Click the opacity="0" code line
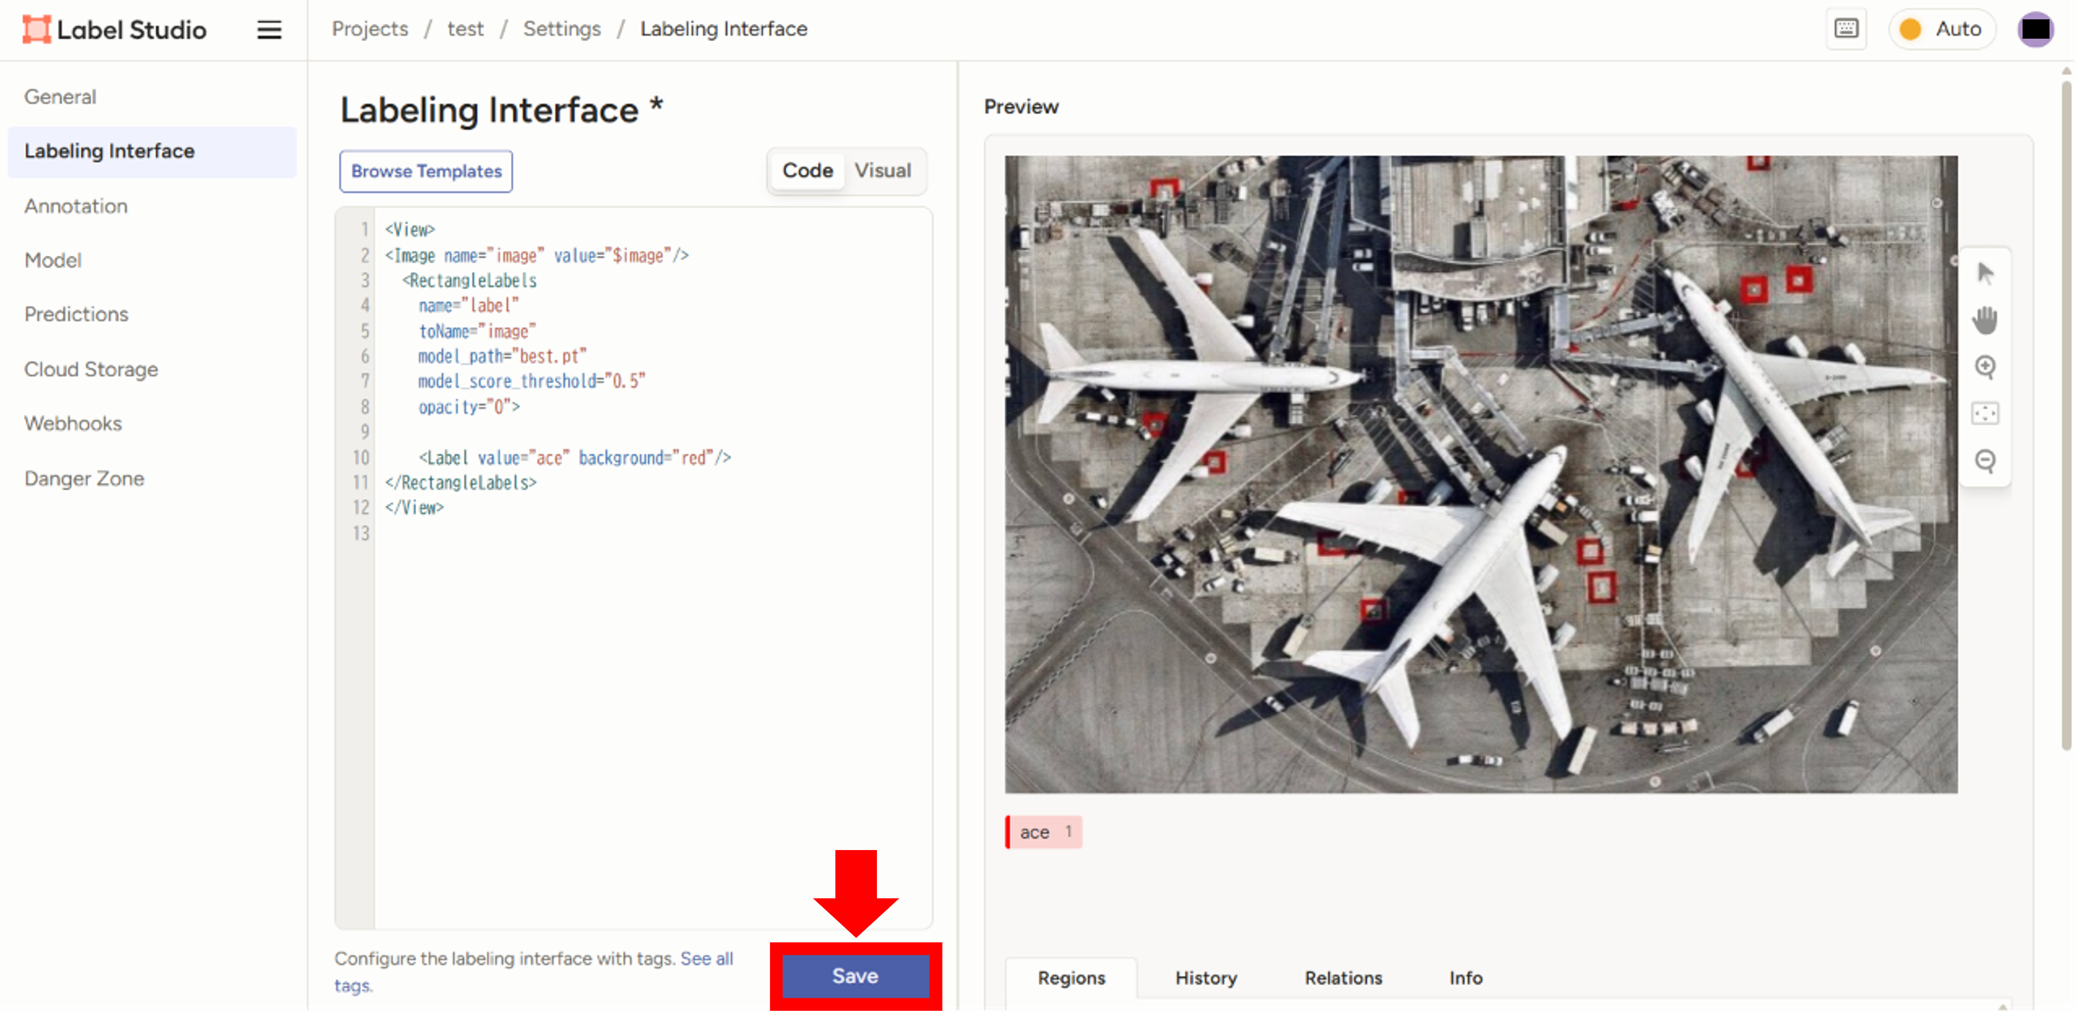2075x1011 pixels. [x=469, y=406]
